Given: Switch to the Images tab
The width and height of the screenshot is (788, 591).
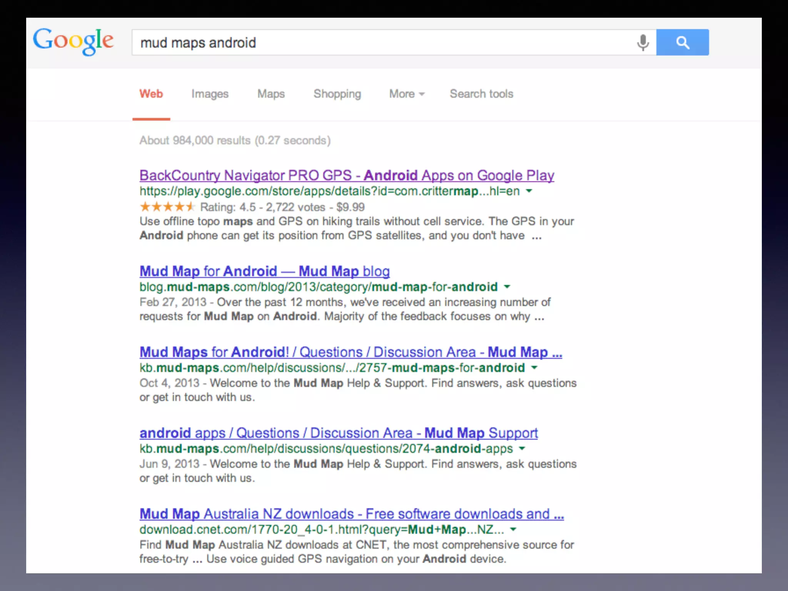Looking at the screenshot, I should 210,94.
